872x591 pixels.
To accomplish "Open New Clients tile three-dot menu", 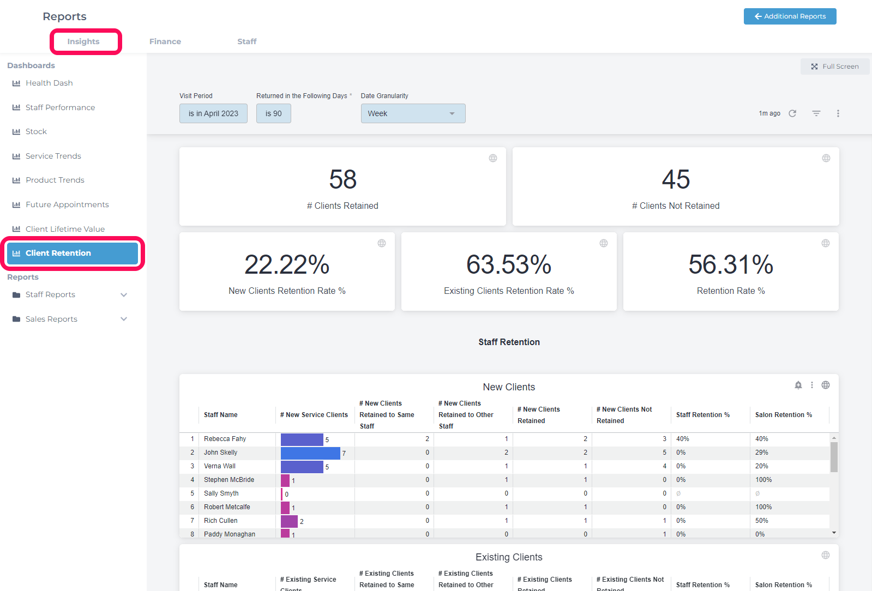I will coord(811,385).
